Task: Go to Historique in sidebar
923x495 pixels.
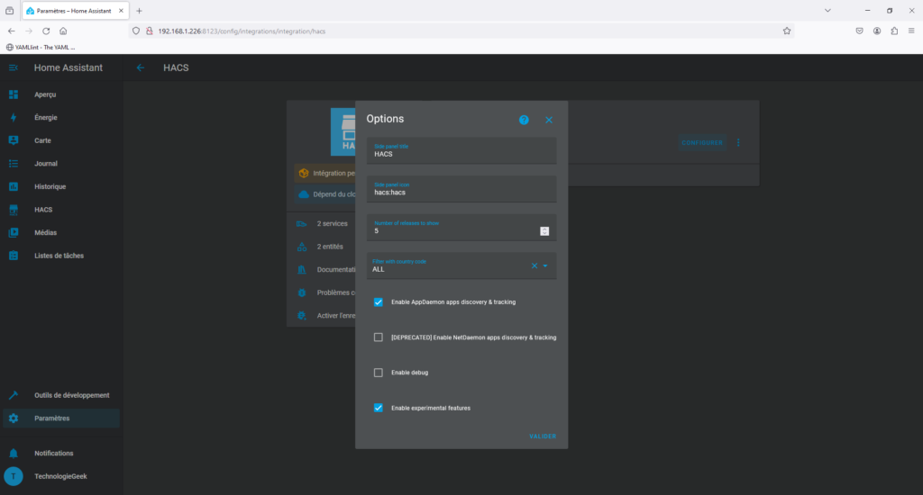Action: (50, 186)
